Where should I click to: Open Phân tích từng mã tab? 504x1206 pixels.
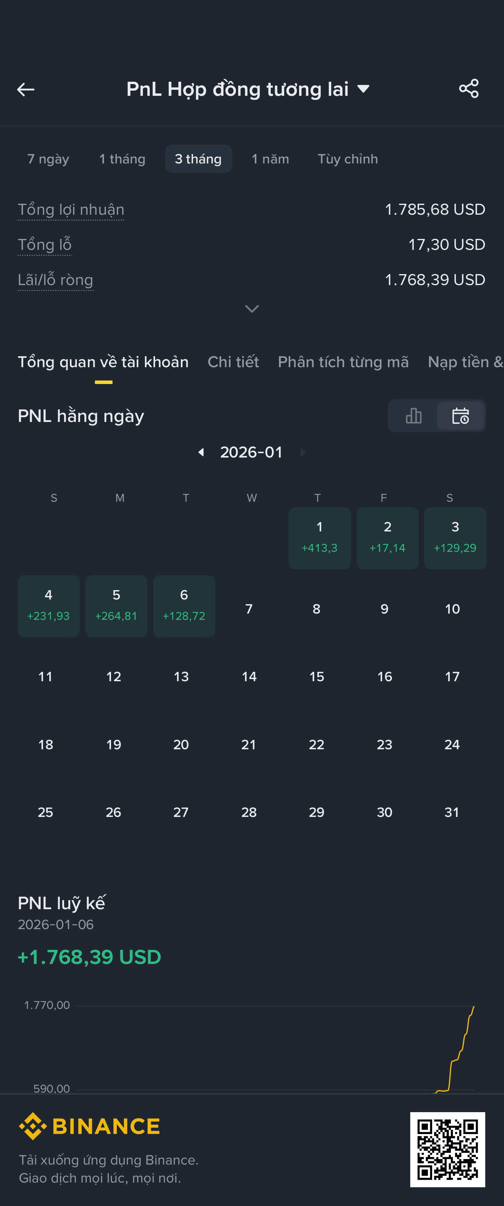click(x=343, y=362)
